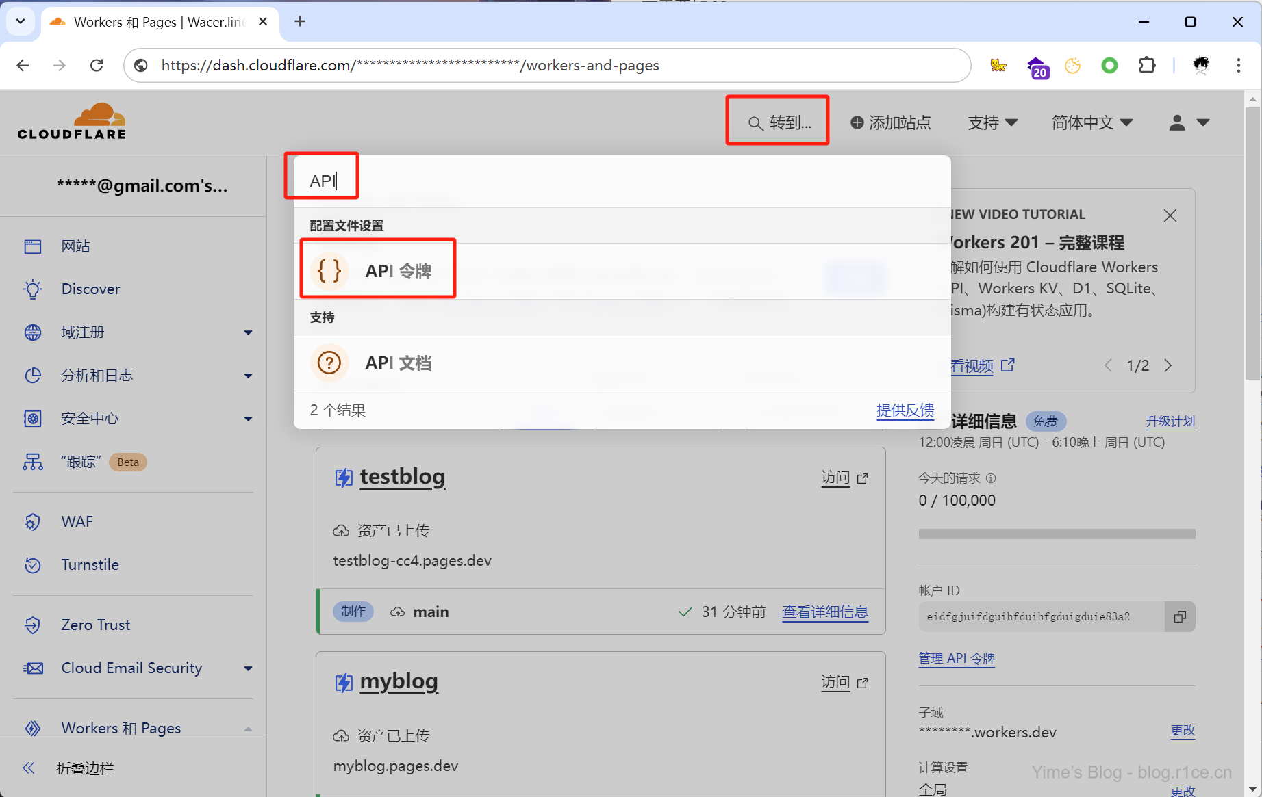Screen dimensions: 1262x797
Task: Close the video tutorial card
Action: tap(1170, 215)
